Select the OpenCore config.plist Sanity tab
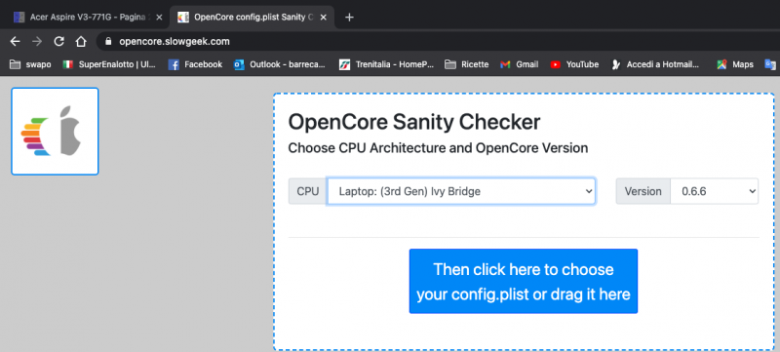 point(253,18)
